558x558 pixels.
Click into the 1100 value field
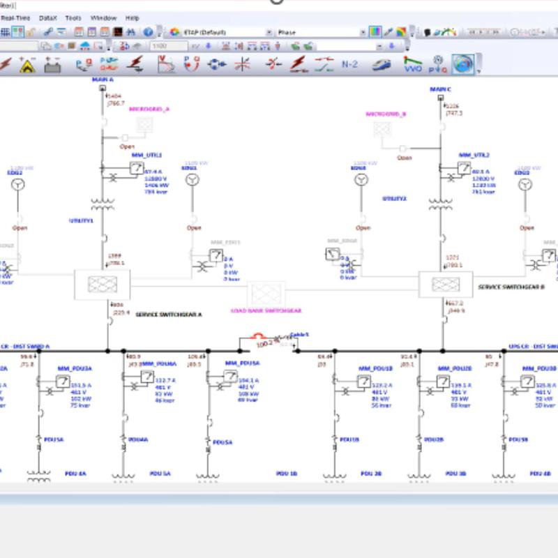point(168,46)
